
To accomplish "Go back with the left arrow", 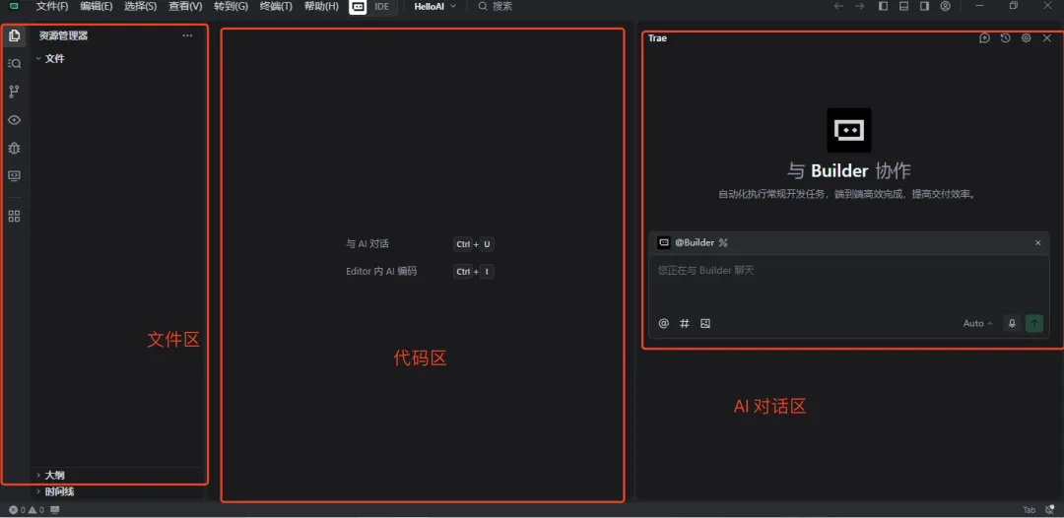I will point(838,6).
